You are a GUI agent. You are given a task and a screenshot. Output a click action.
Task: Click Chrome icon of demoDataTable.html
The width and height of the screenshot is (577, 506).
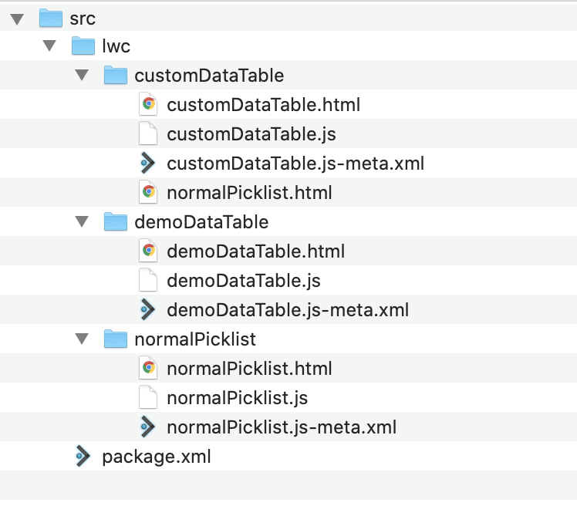click(x=148, y=251)
